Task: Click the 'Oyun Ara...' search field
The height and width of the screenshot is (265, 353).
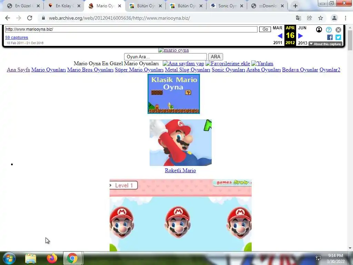Action: pyautogui.click(x=165, y=57)
